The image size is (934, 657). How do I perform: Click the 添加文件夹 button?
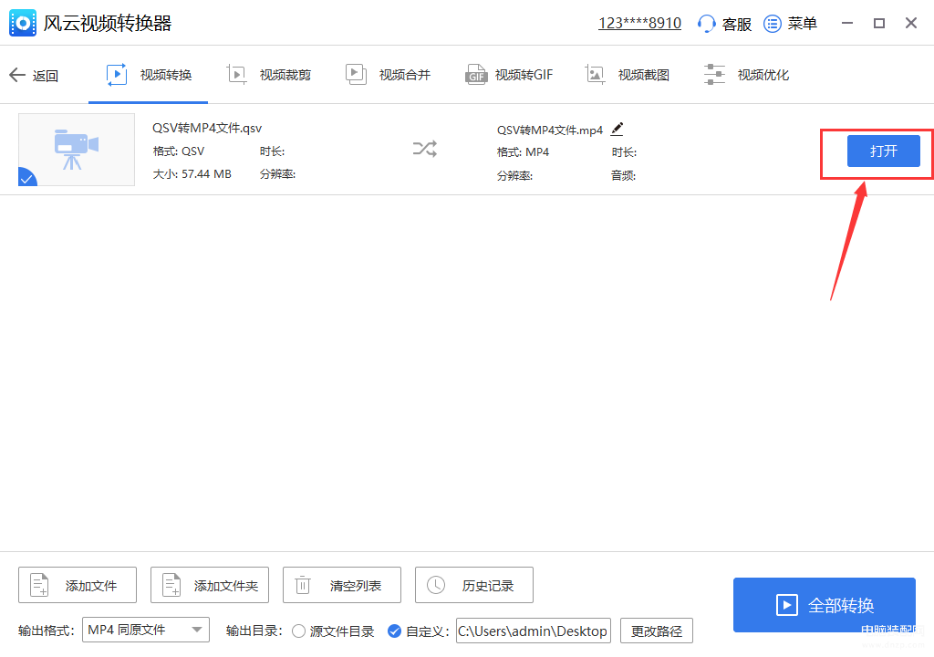coord(210,586)
